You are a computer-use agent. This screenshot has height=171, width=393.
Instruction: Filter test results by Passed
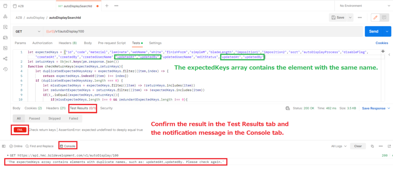click(34, 119)
